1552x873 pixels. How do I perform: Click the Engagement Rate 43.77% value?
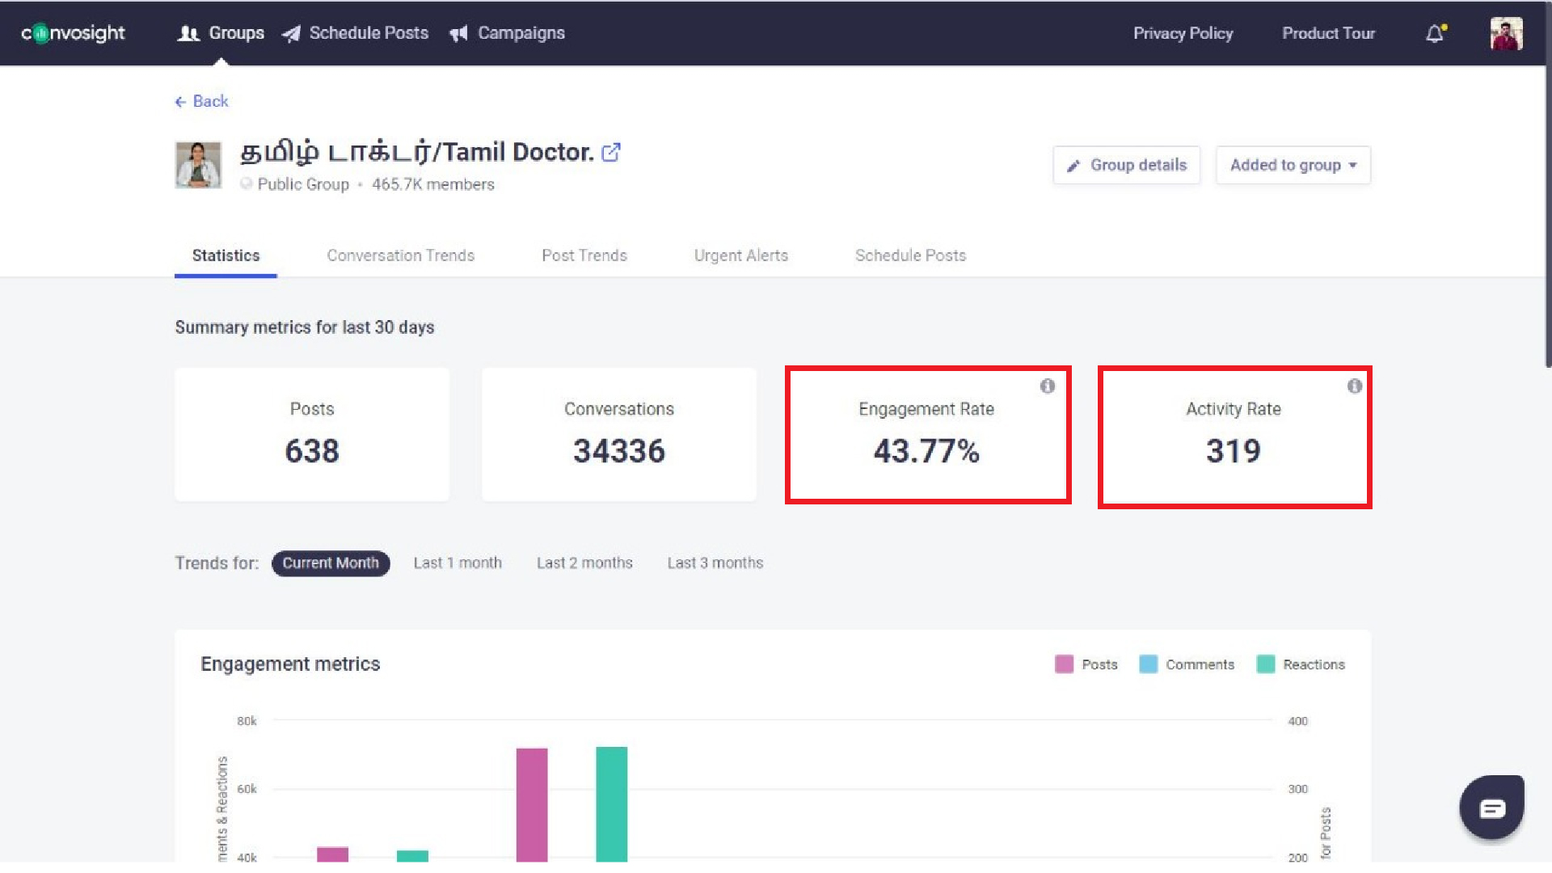pyautogui.click(x=926, y=451)
